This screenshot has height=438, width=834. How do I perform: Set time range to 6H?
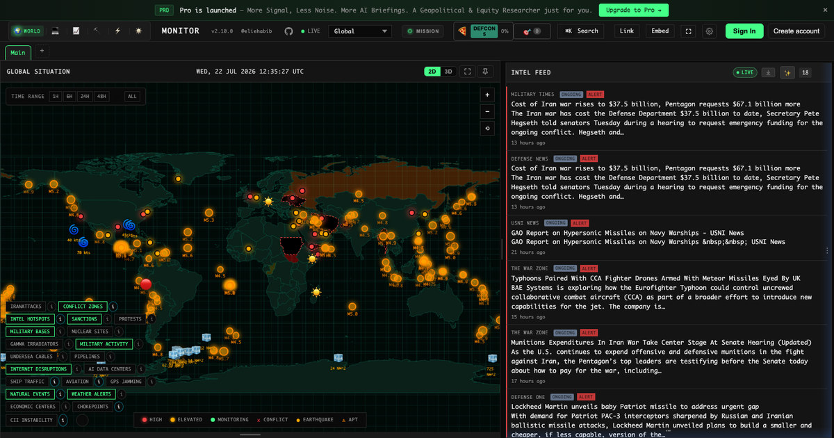point(69,97)
